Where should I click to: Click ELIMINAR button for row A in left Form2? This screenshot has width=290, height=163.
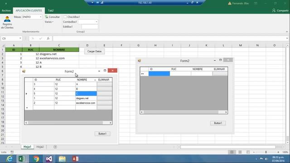tap(105, 84)
